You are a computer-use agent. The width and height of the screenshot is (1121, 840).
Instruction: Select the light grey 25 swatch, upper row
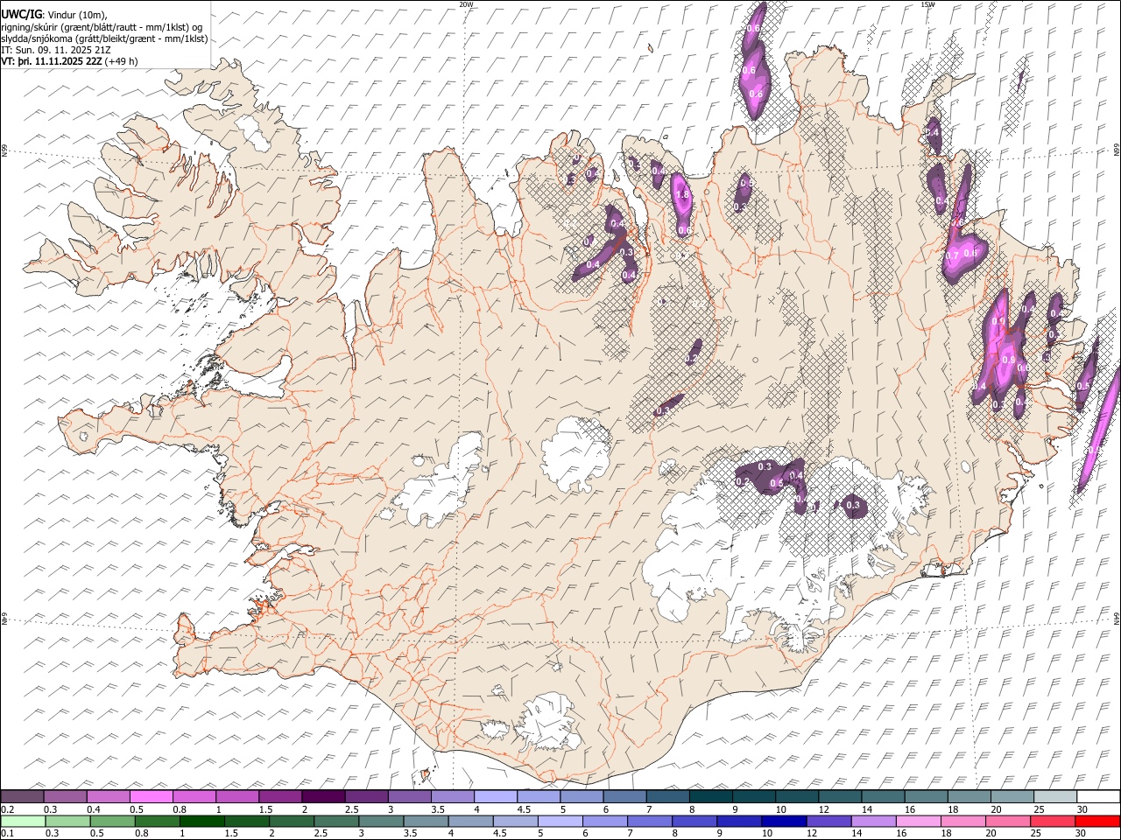pos(1054,796)
